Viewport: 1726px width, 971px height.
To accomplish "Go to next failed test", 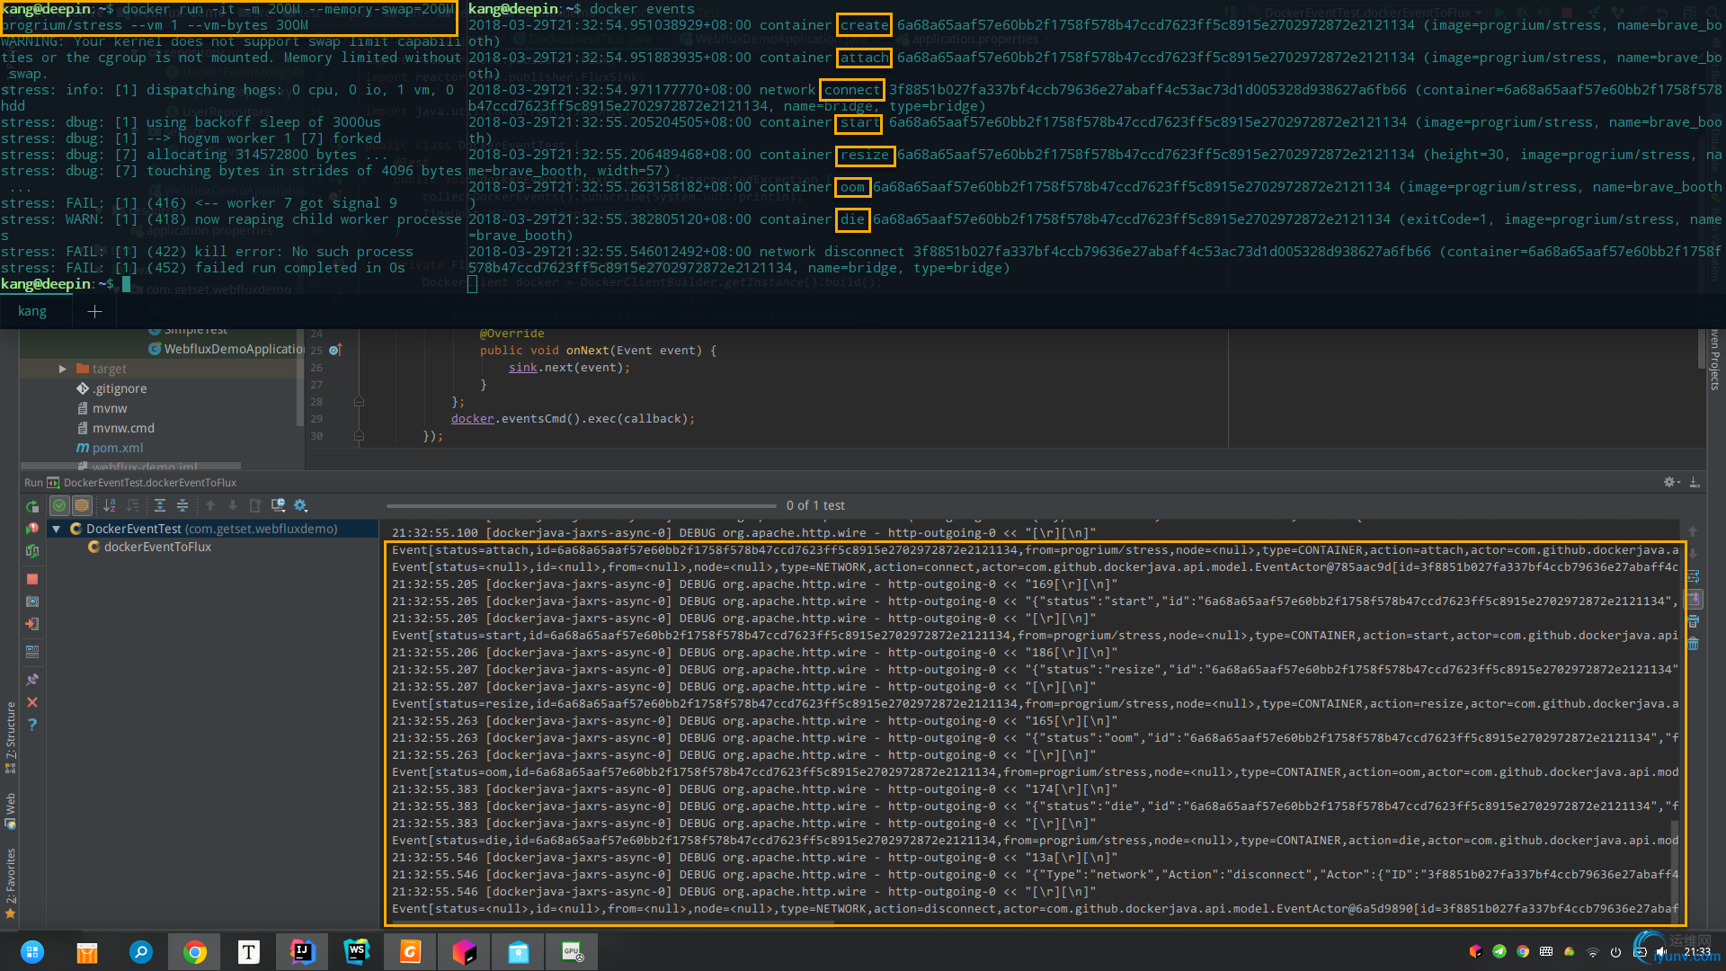I will tap(233, 505).
